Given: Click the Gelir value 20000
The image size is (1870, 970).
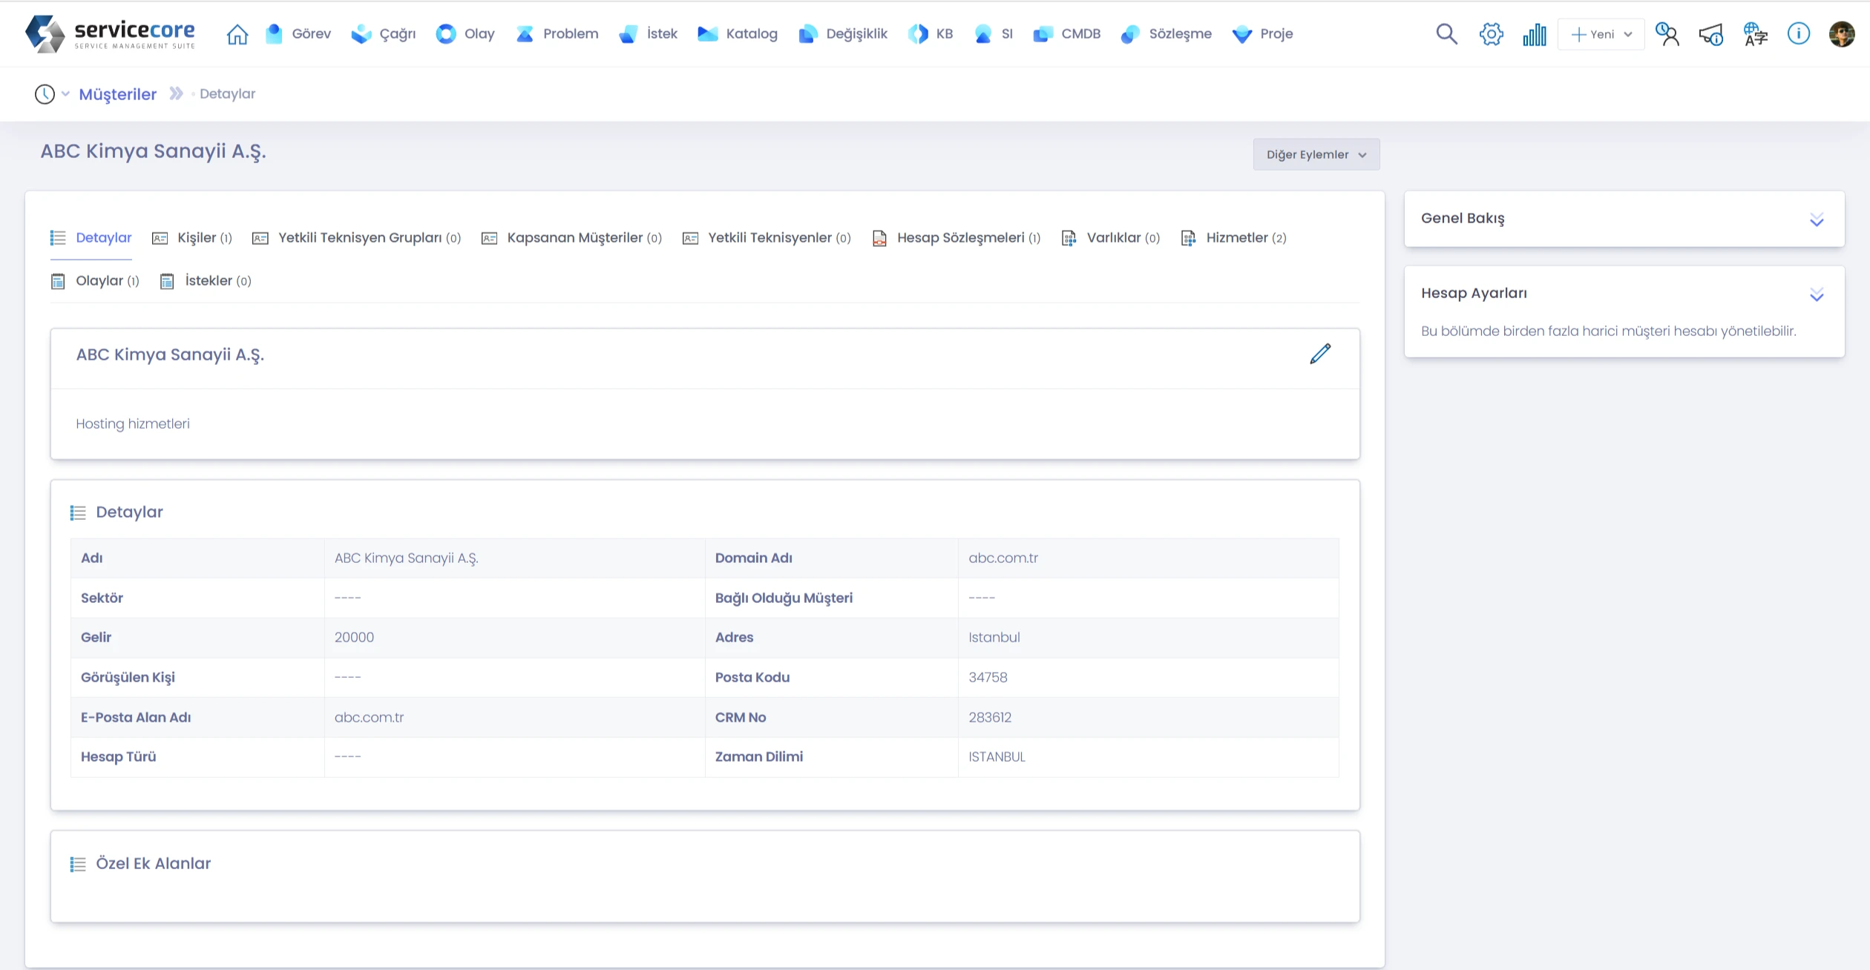Looking at the screenshot, I should 354,638.
